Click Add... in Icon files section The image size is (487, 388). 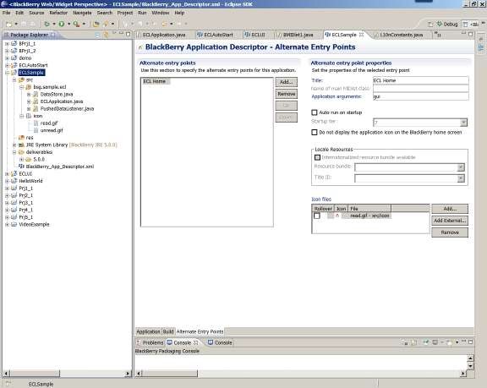tap(450, 209)
